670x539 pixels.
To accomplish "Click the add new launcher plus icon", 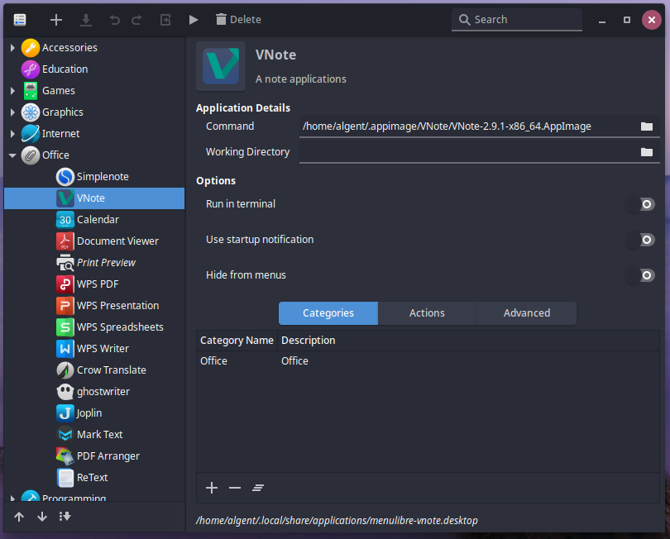I will pyautogui.click(x=56, y=19).
